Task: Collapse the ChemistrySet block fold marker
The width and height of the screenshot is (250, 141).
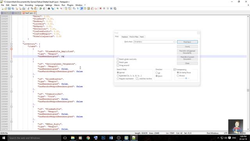Action: [x=11, y=92]
